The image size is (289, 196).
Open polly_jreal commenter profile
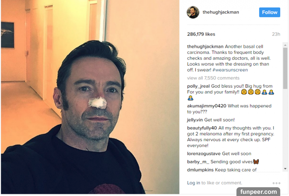(198, 86)
